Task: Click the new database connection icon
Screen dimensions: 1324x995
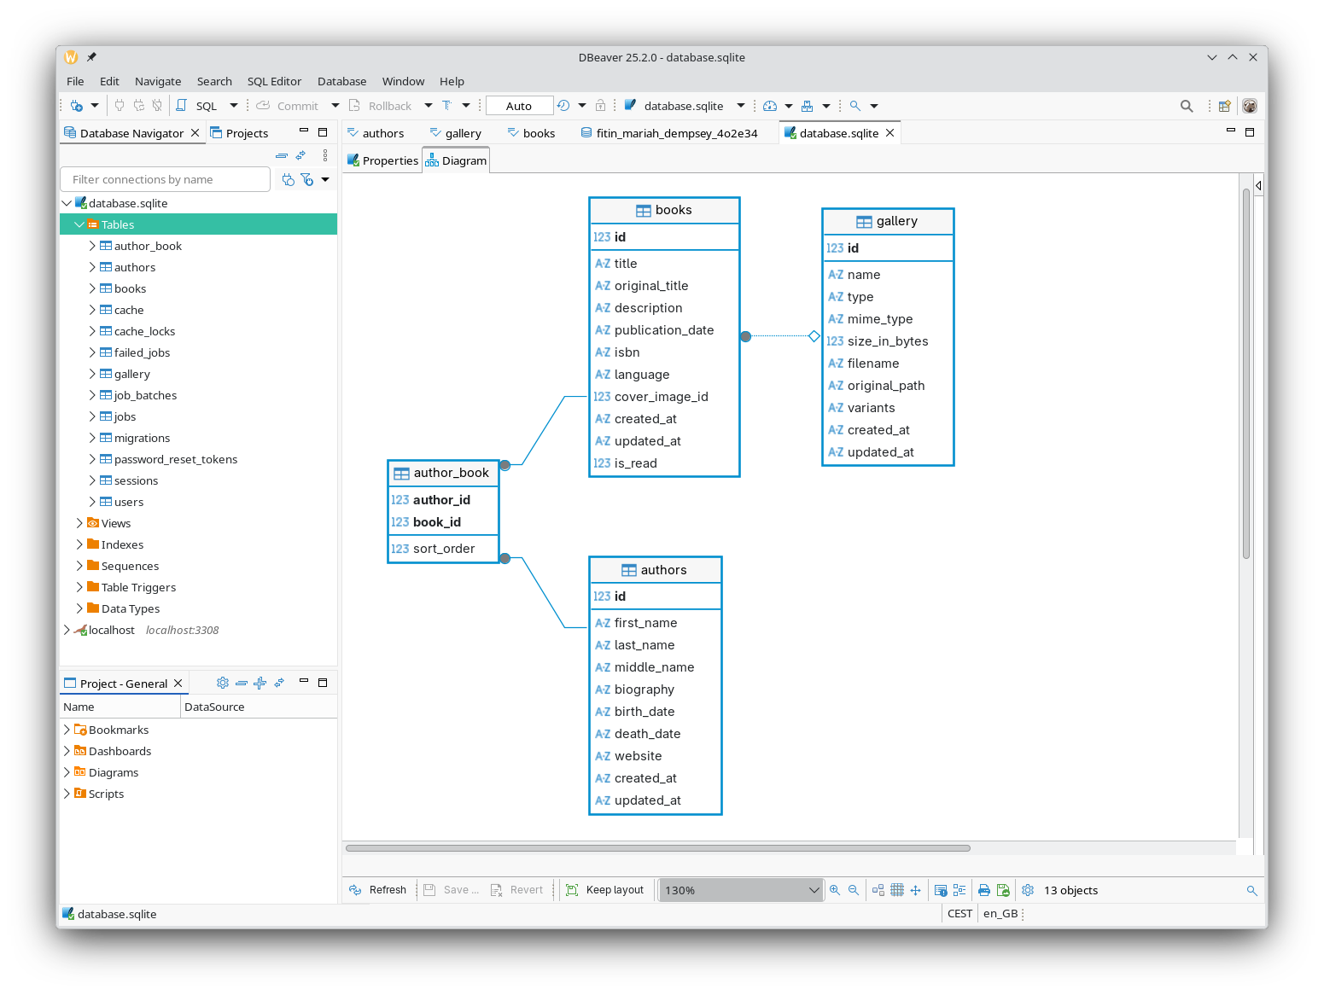Action: pos(78,106)
